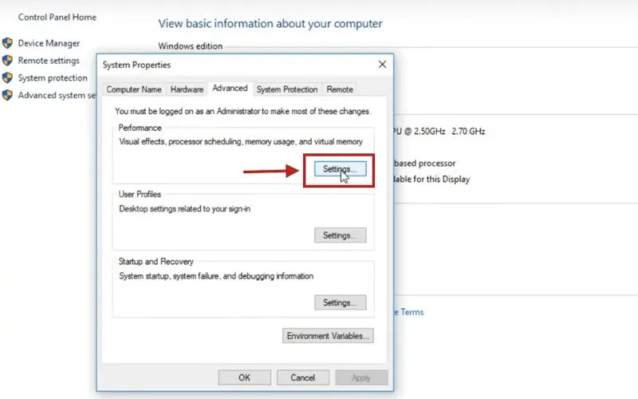Close the System Properties dialog
Image resolution: width=638 pixels, height=399 pixels.
click(382, 65)
